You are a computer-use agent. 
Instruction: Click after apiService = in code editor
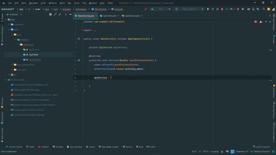click(x=111, y=77)
